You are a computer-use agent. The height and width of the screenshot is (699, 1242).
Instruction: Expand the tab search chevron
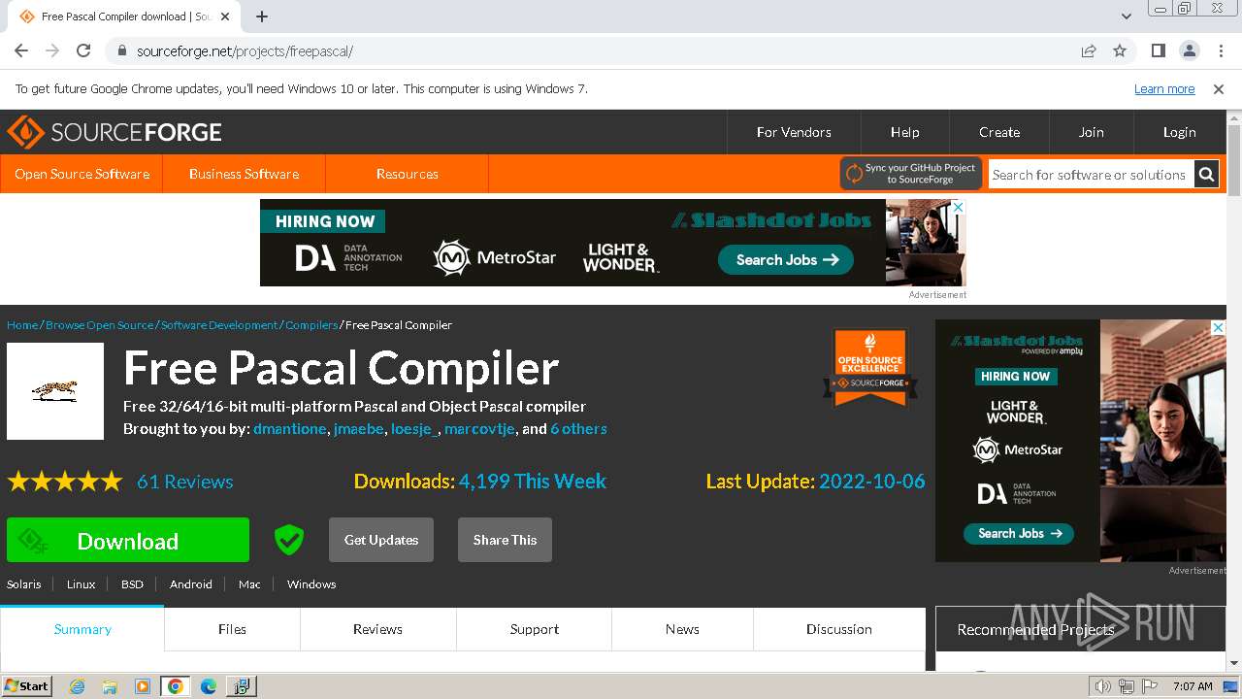(x=1126, y=17)
